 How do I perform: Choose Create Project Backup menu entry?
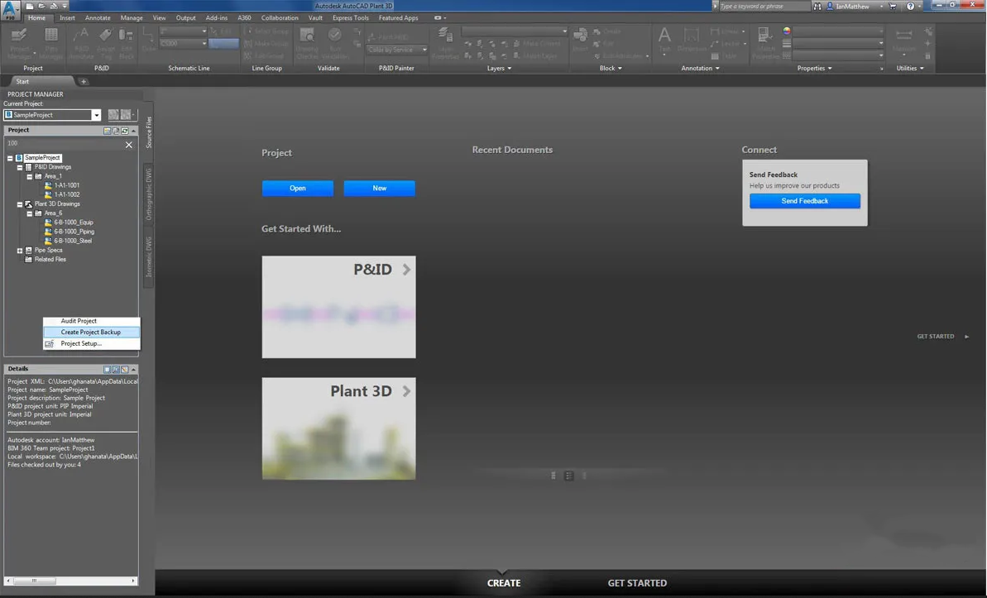(x=91, y=332)
